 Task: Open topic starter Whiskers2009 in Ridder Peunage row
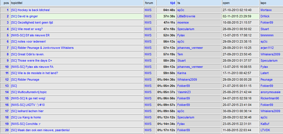point(187,79)
